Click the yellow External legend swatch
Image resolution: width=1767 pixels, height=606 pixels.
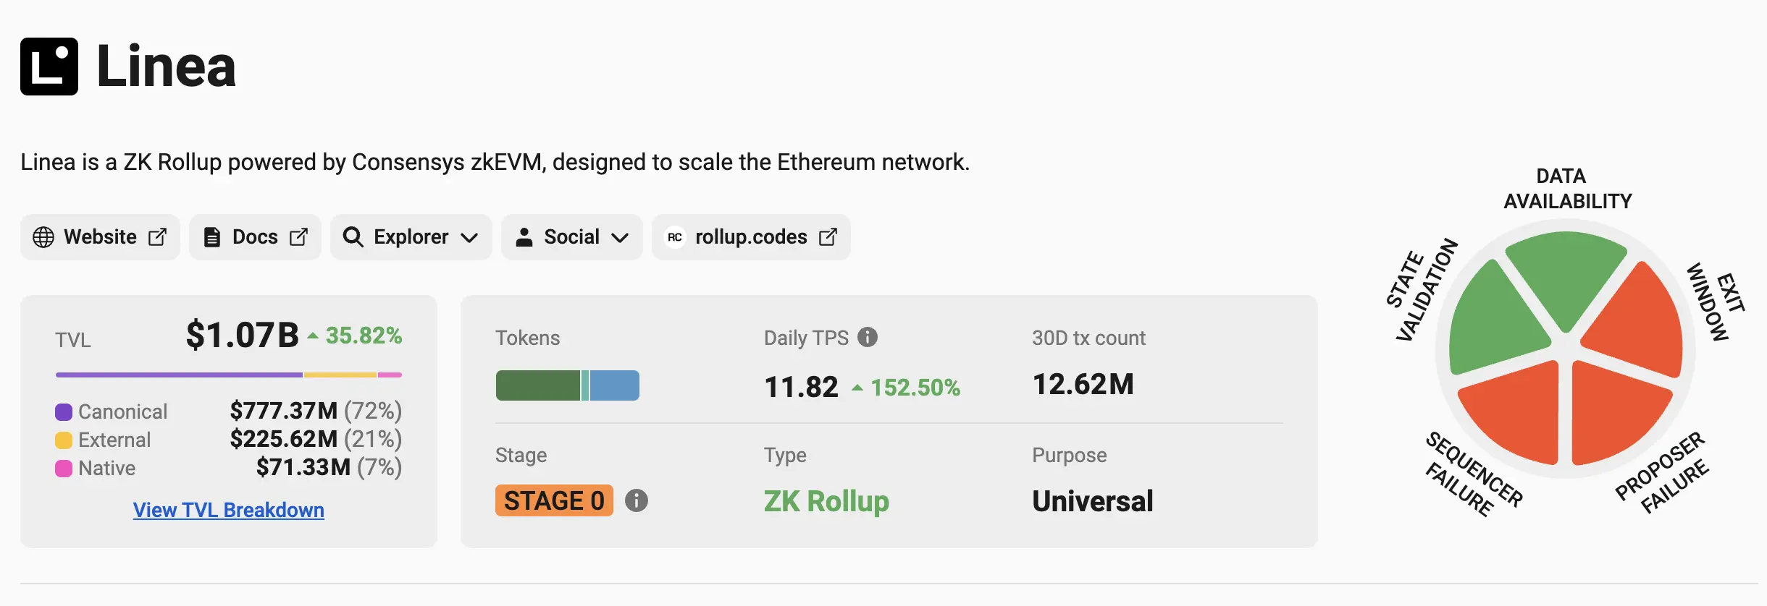point(64,440)
